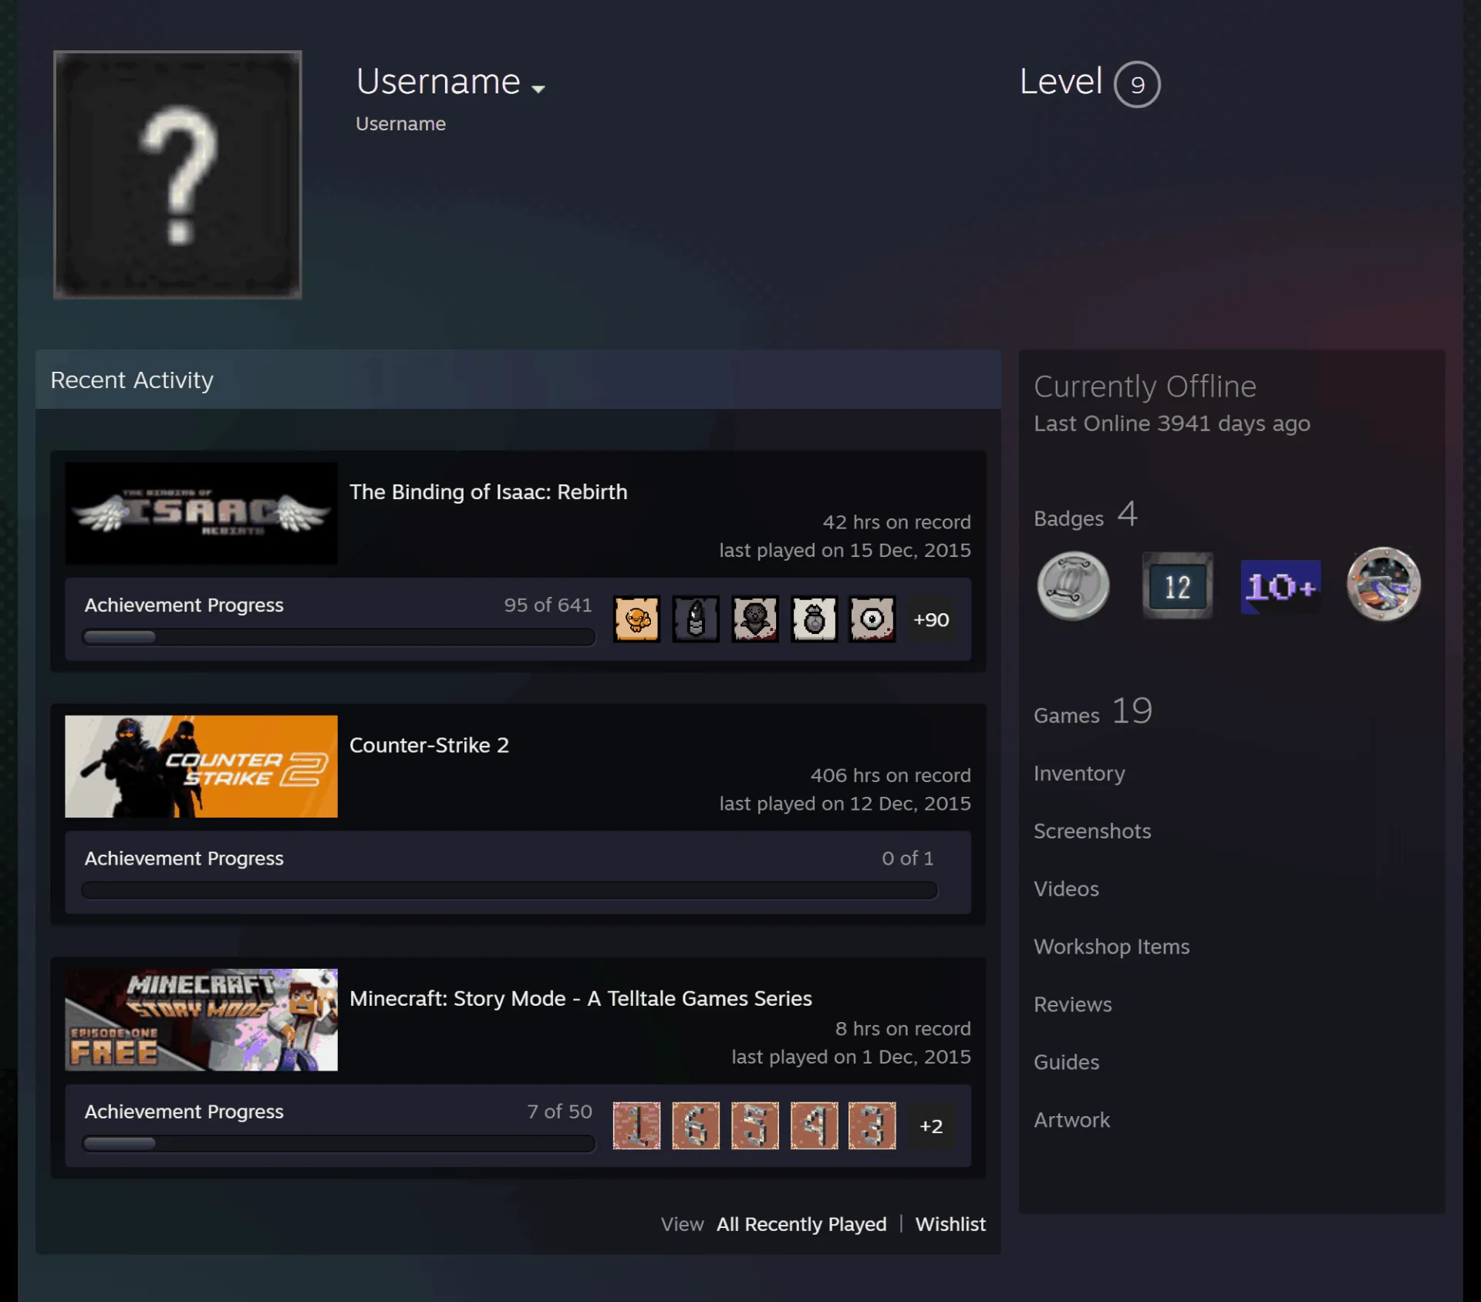Image resolution: width=1481 pixels, height=1302 pixels.
Task: Go to Videos
Action: 1066,889
